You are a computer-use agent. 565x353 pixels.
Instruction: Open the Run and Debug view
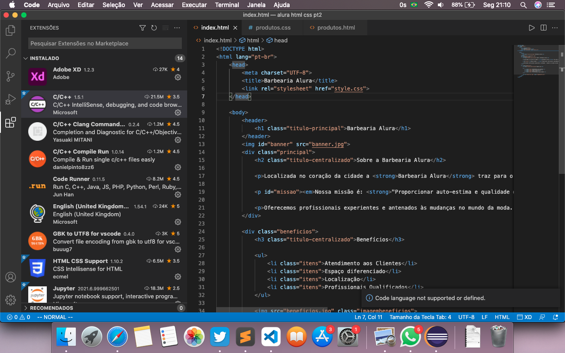click(10, 99)
